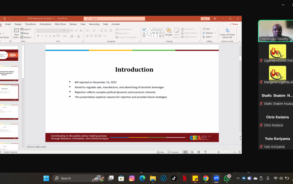Click the New Slide icon

click(x=16, y=32)
